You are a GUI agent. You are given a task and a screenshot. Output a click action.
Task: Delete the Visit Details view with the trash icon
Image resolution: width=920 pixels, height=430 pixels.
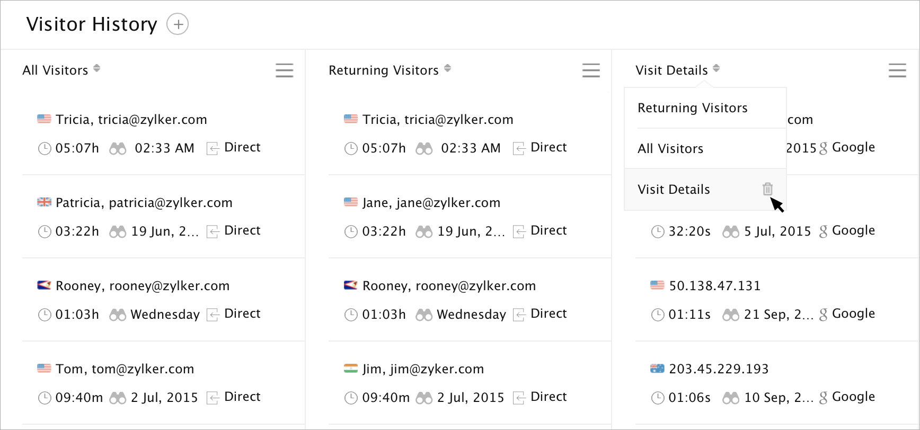(x=767, y=189)
